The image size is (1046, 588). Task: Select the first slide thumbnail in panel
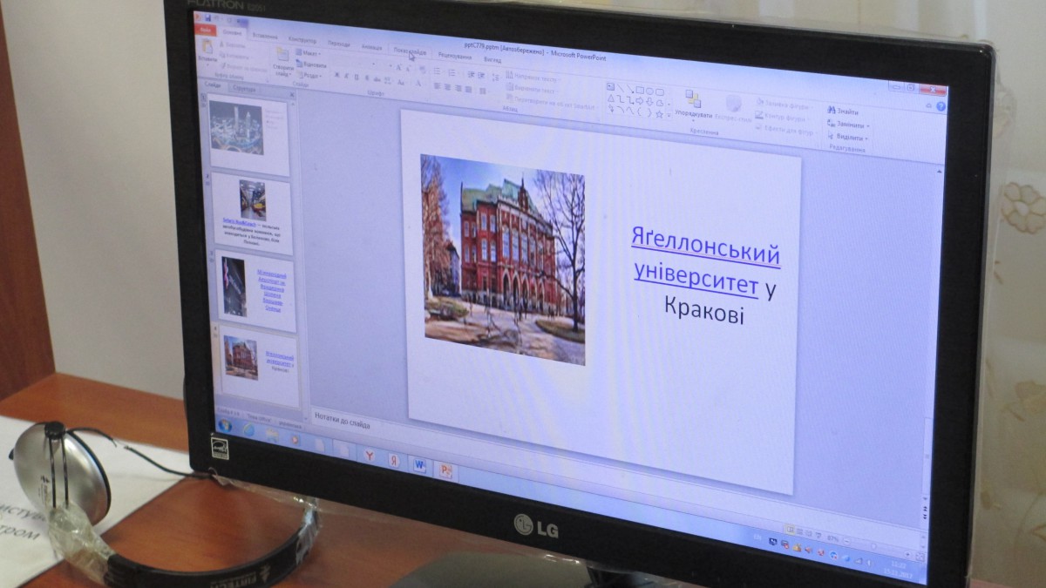pos(248,136)
